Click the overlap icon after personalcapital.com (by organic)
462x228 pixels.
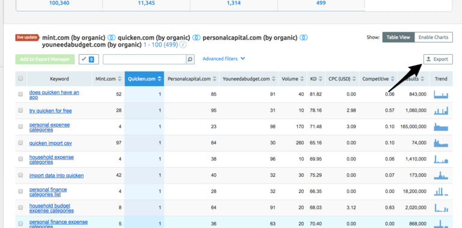(x=304, y=38)
